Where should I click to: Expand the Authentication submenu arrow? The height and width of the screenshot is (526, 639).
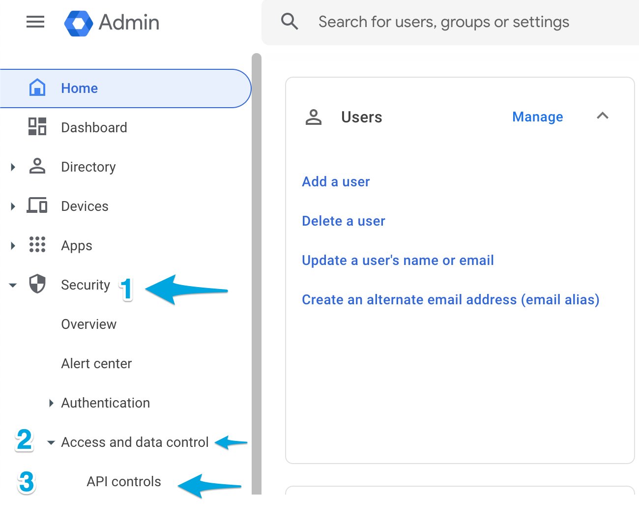click(51, 403)
